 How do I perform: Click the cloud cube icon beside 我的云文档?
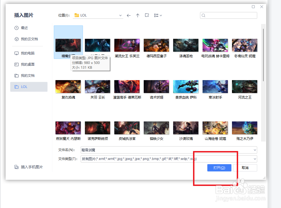tap(17, 39)
